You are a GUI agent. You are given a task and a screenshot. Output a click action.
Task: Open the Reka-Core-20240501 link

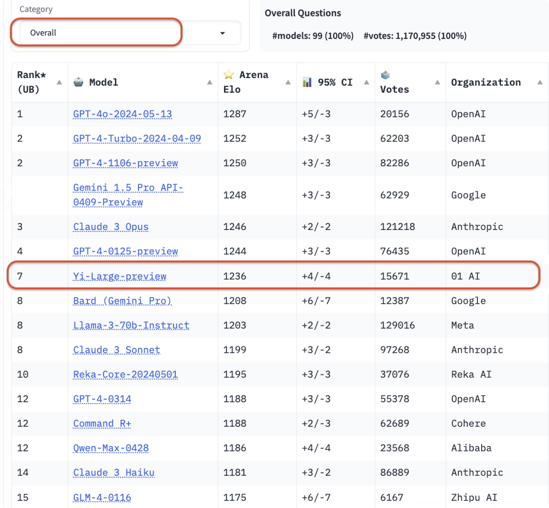126,374
